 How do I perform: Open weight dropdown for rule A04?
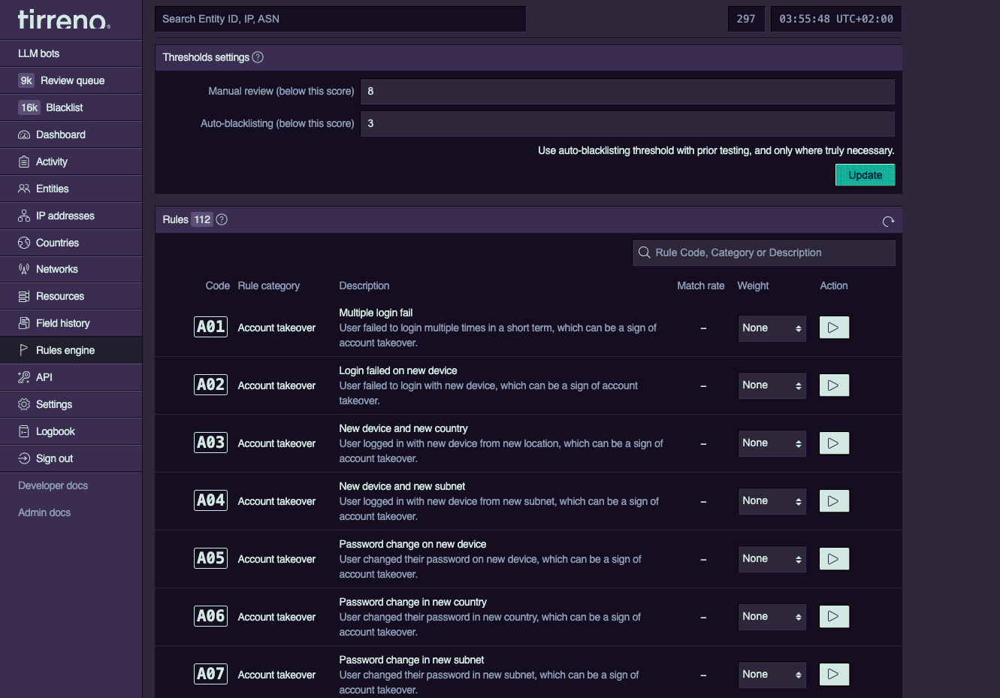[x=772, y=501]
